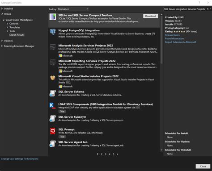
Task: Click the Reporting Services Projects 2022 icon
Action: point(53,63)
